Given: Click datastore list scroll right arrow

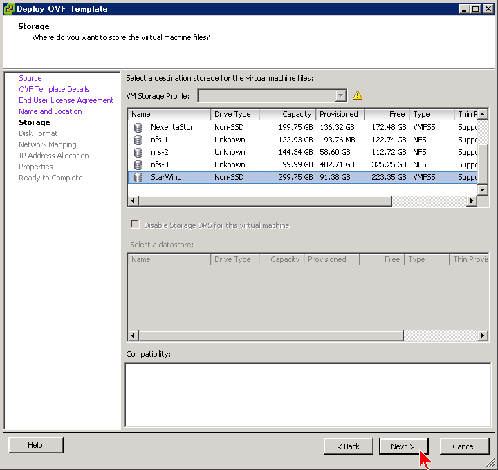Looking at the screenshot, I should pyautogui.click(x=483, y=335).
